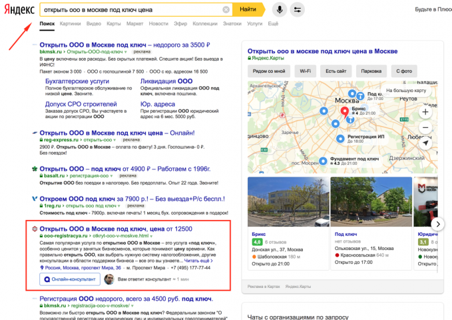This screenshot has width=452, height=320.
Task: Expand dropdown arrow next to otkryt-ooo-v-moskve.html
Action: coord(151,236)
